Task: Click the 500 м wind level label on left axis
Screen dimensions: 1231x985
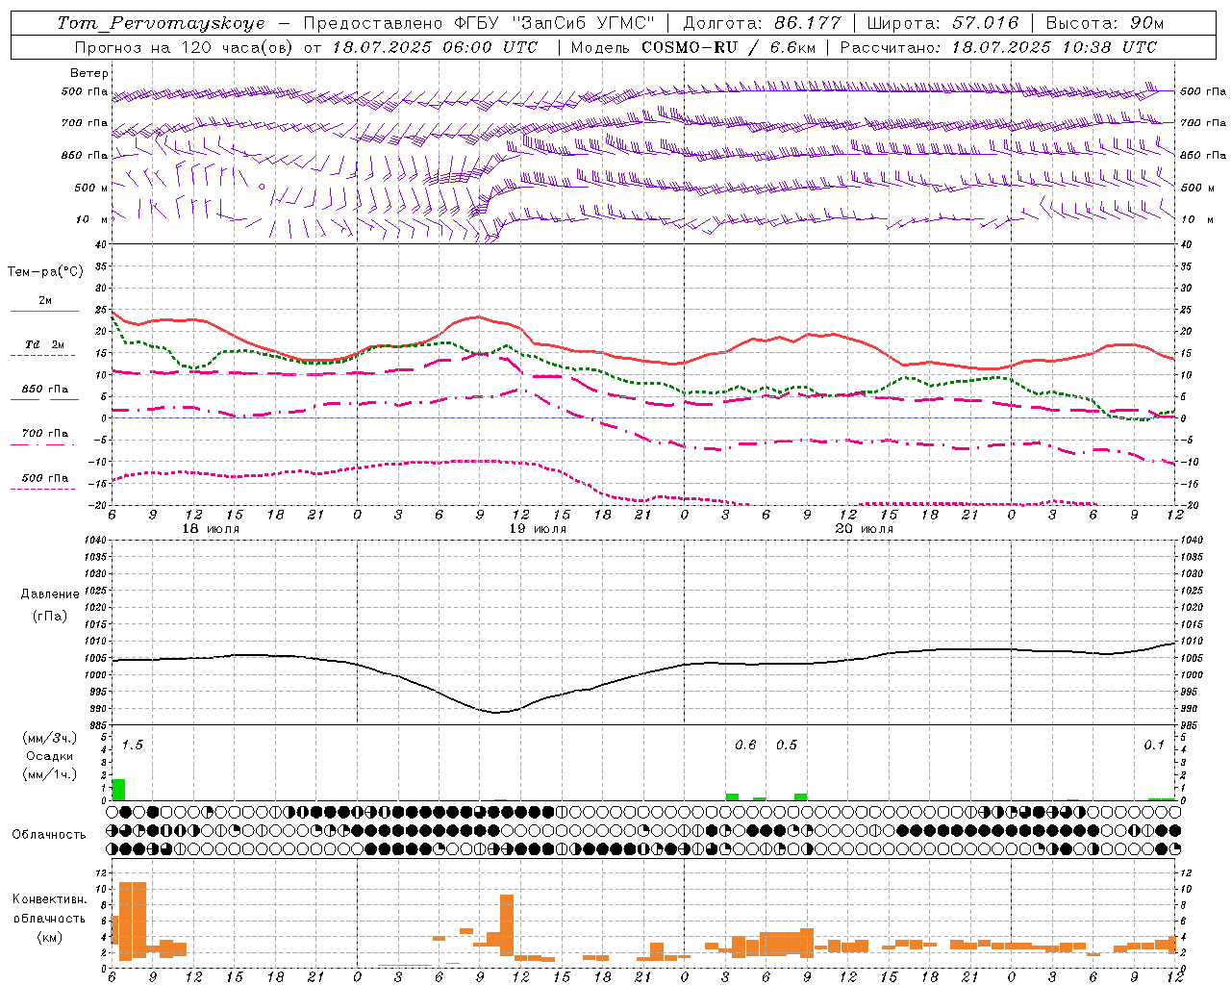Action: 91,188
